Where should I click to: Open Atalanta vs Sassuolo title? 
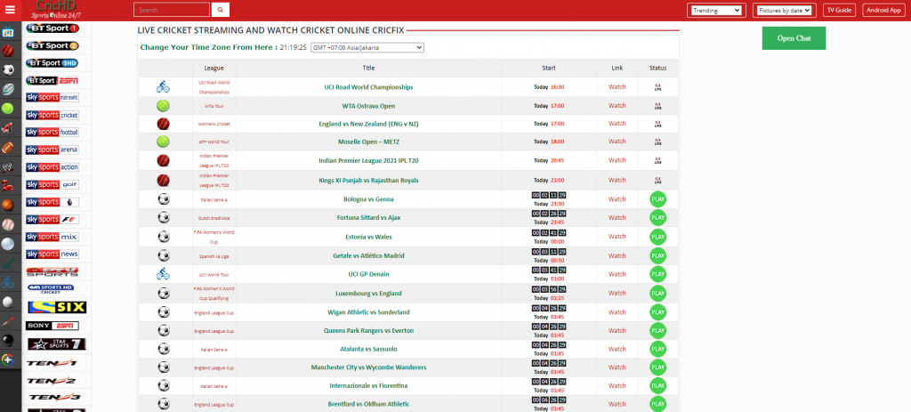[x=368, y=349]
